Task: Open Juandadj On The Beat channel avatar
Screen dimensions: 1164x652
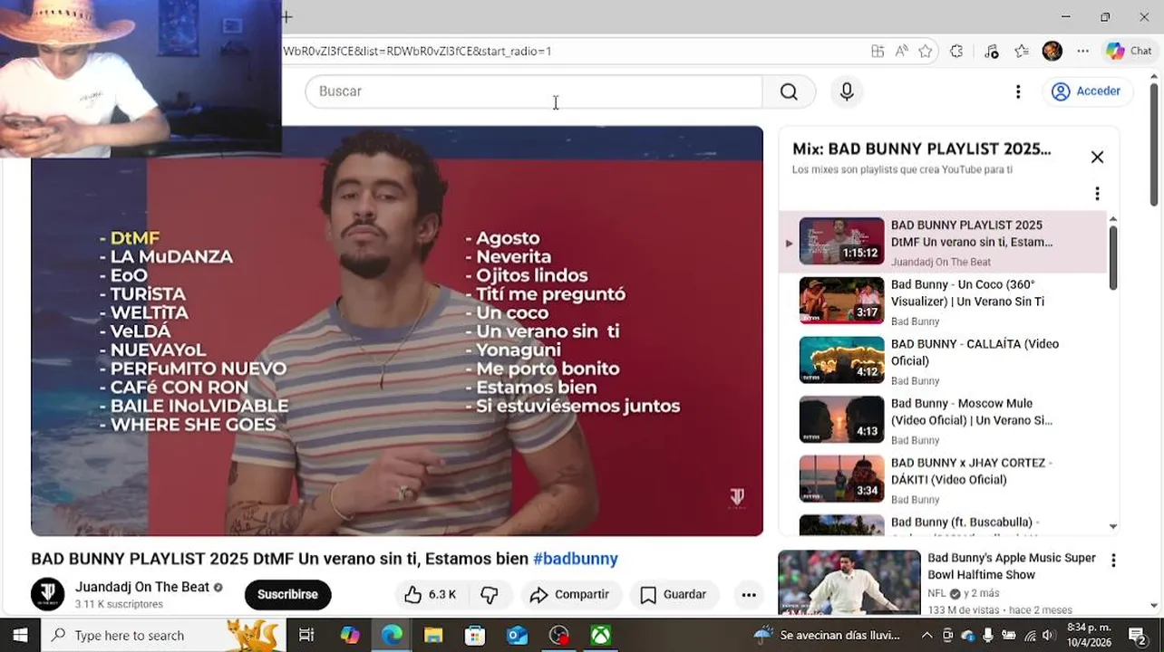Action: pos(48,594)
